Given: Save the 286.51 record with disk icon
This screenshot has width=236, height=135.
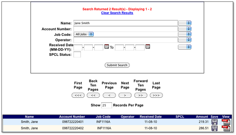Looking at the screenshot, I should coord(214,128).
